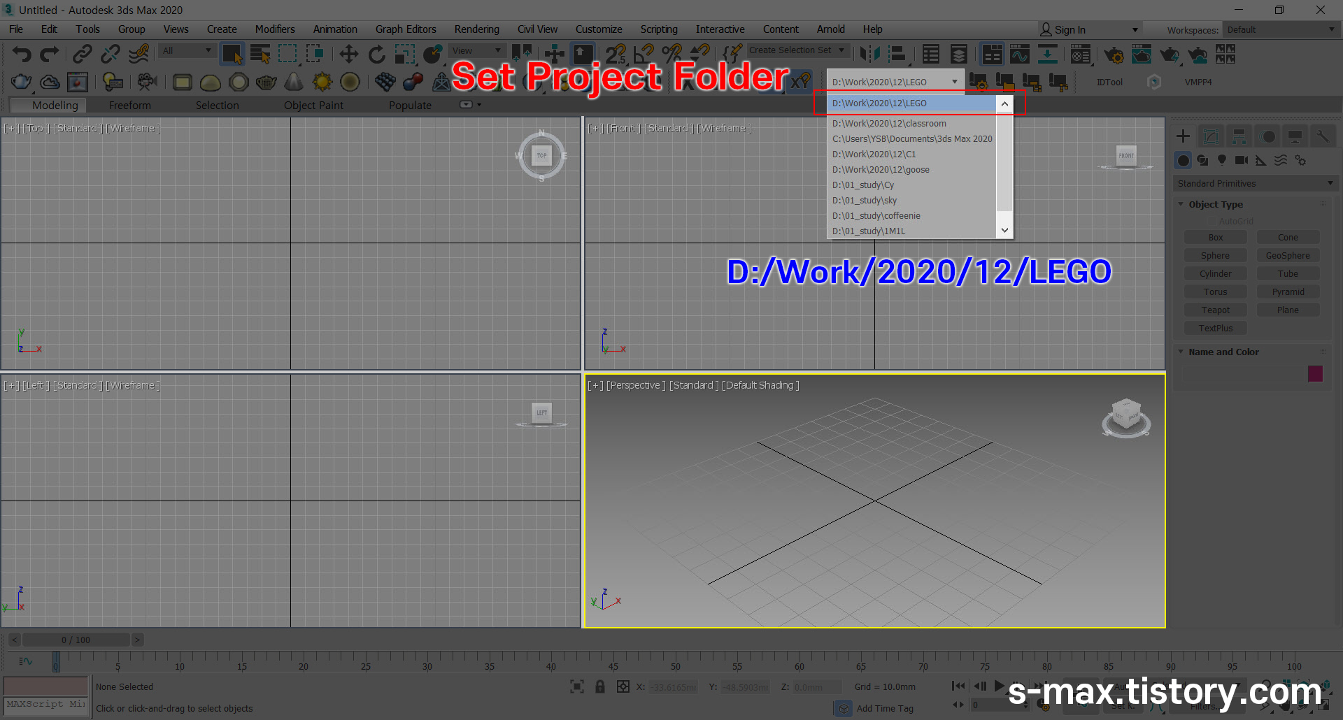The height and width of the screenshot is (720, 1343).
Task: Click the TextPlus object button
Action: tap(1216, 329)
